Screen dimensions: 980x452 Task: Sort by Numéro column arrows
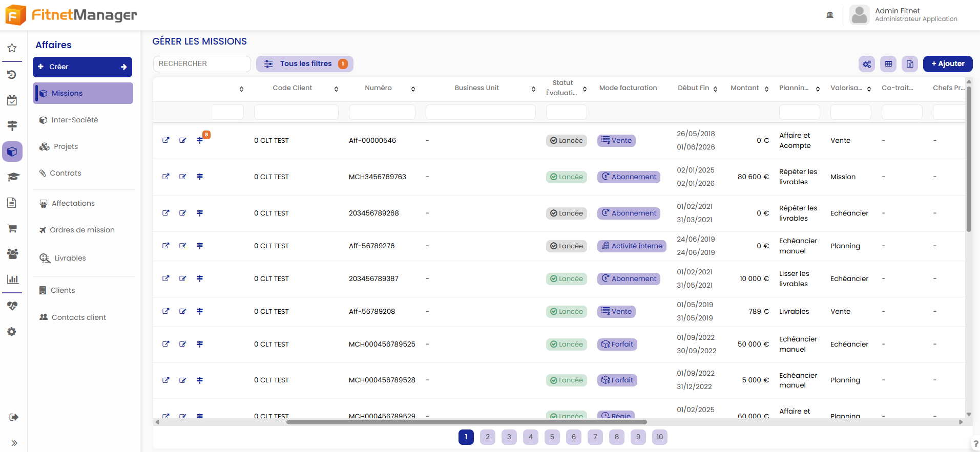point(413,89)
